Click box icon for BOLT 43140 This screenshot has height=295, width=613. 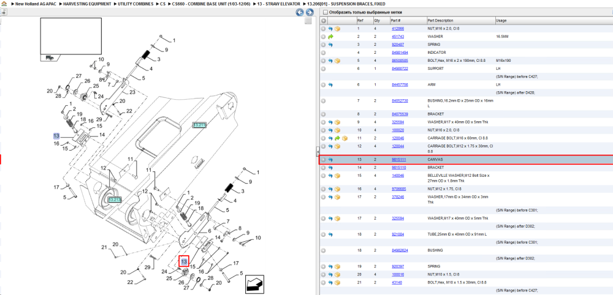tap(337, 282)
